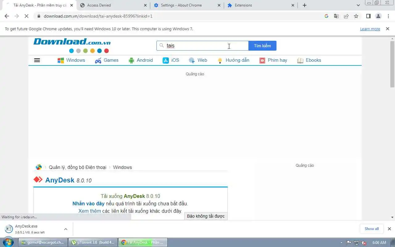
Task: Close the Extensions tab
Action: tap(293, 5)
